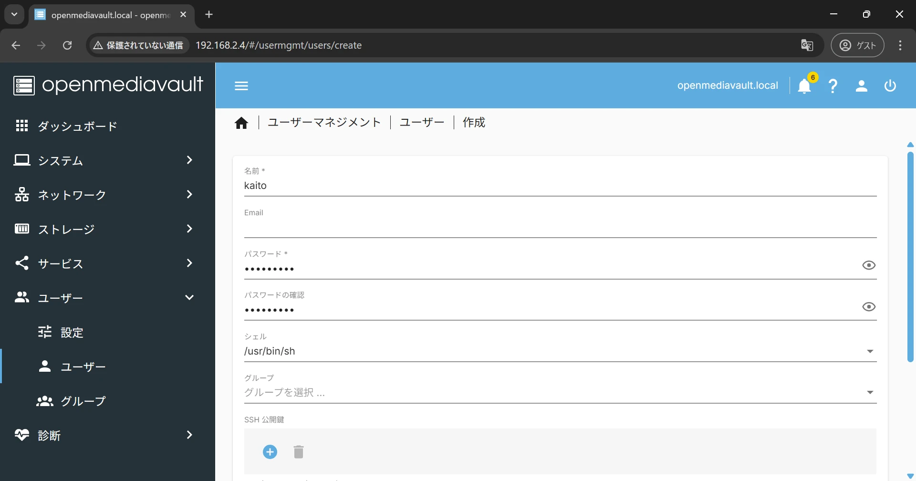916x481 pixels.
Task: Expand the システム menu
Action: (x=107, y=160)
